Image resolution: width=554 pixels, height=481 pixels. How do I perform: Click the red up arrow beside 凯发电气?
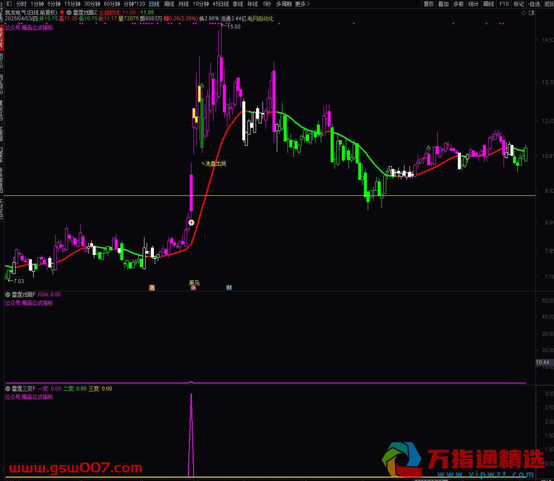click(62, 13)
